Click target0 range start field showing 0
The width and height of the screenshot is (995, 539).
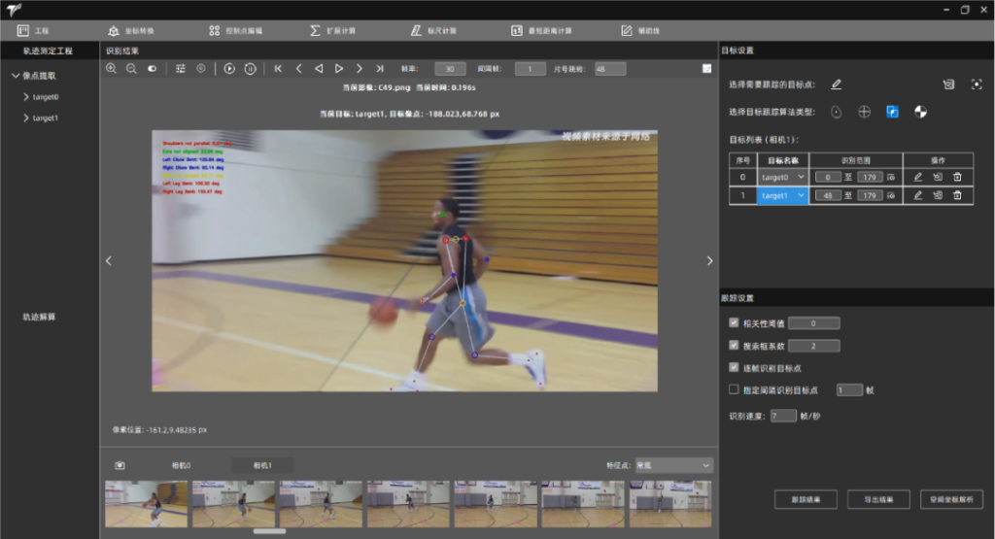pos(828,177)
